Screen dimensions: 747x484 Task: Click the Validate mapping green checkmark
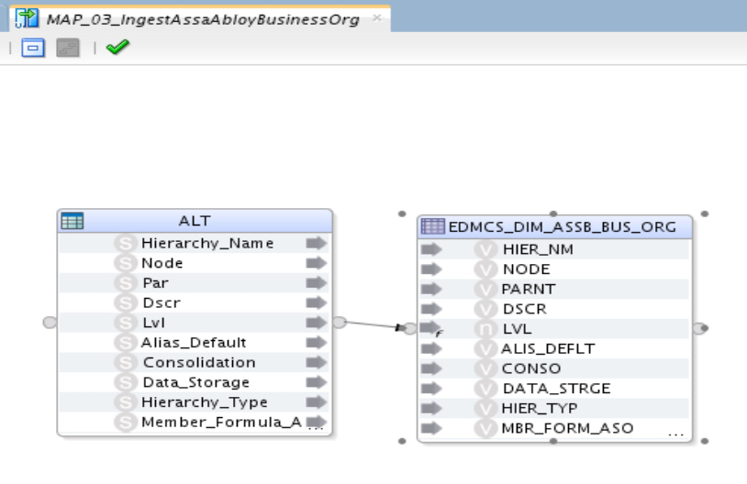coord(117,48)
